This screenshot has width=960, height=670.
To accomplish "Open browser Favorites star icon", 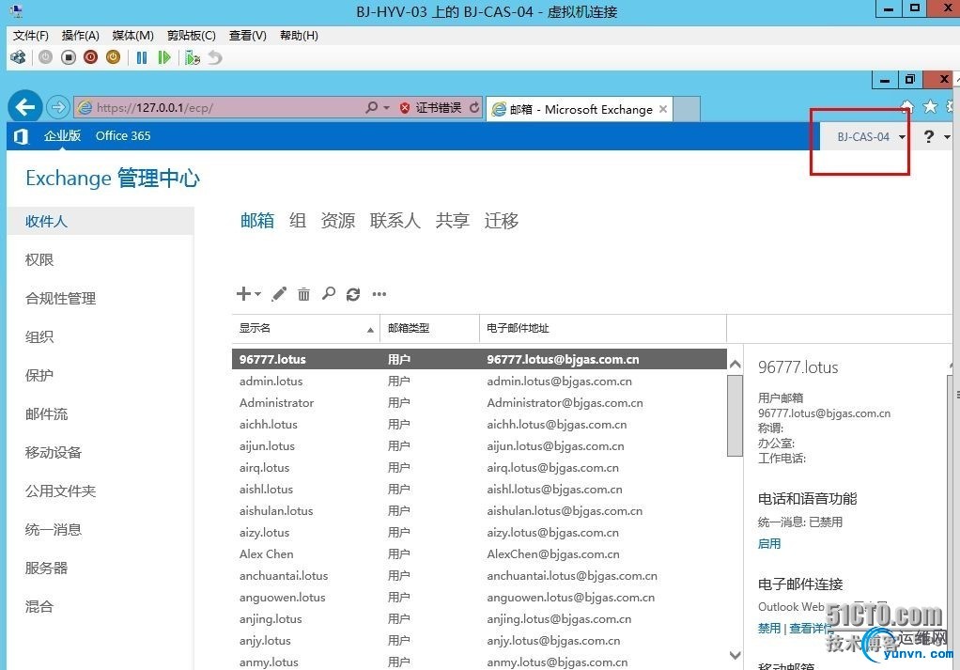I will (931, 107).
